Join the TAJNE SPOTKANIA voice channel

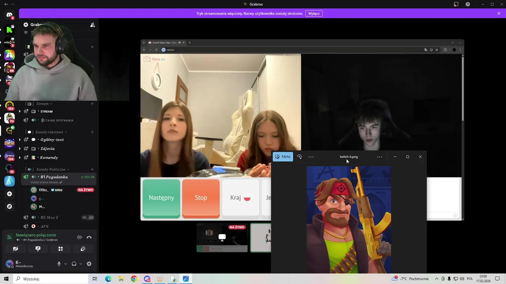[x=59, y=120]
